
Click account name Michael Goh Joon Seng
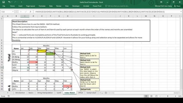coord(163,6)
